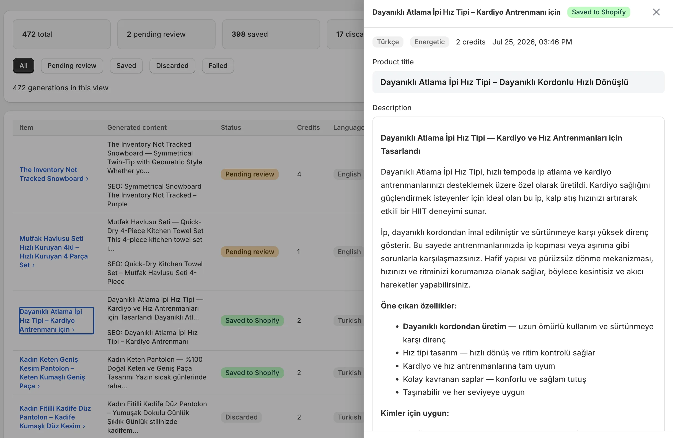The image size is (673, 438).
Task: Open Mutfak Havlusu Seti item link
Action: coord(54,252)
